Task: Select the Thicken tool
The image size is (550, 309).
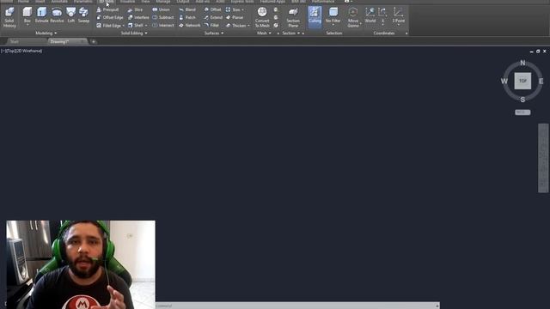Action: click(236, 26)
